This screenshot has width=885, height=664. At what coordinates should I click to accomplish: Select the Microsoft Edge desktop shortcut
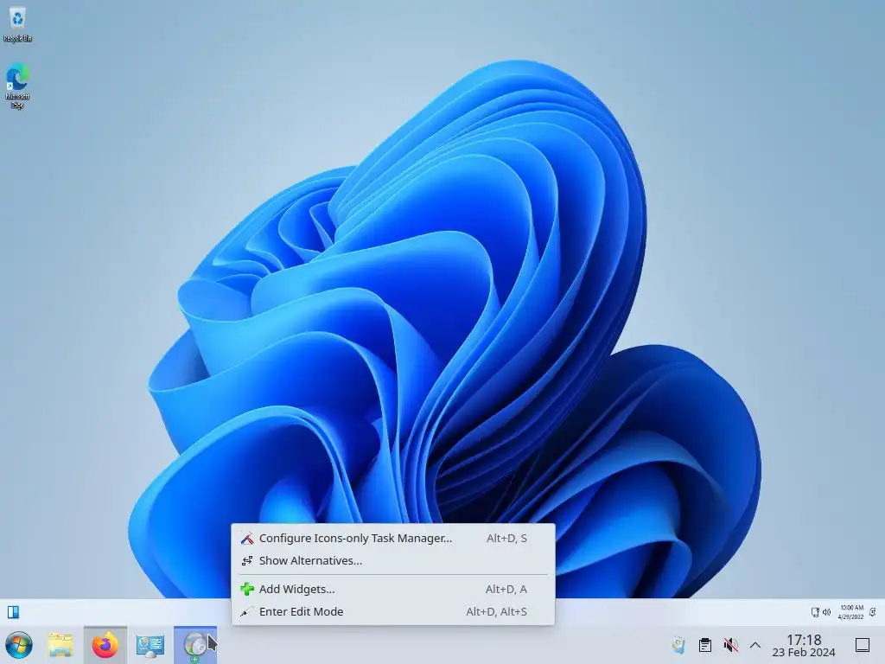click(x=17, y=86)
